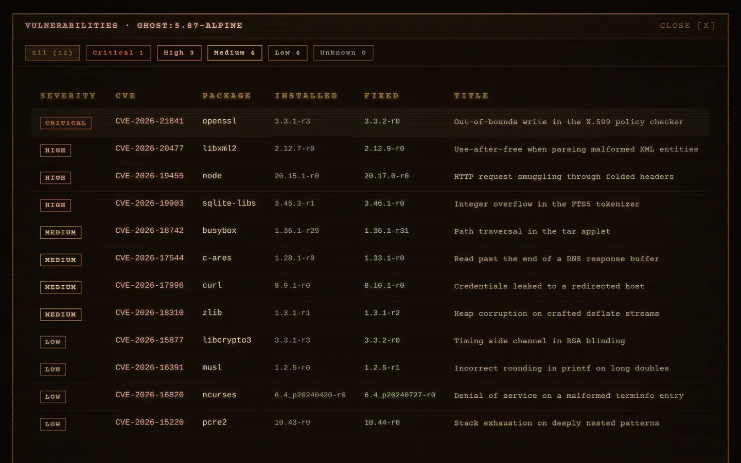Open CVE-2026-17996
The width and height of the screenshot is (741, 463).
[x=150, y=285]
